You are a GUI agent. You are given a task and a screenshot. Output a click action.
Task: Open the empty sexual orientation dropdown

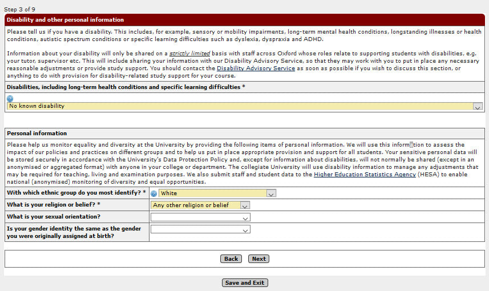(x=200, y=217)
